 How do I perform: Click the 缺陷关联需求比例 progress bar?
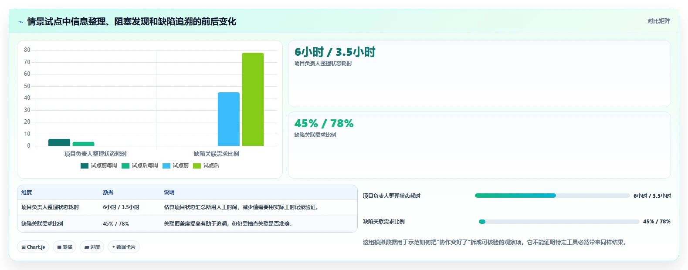coord(559,222)
